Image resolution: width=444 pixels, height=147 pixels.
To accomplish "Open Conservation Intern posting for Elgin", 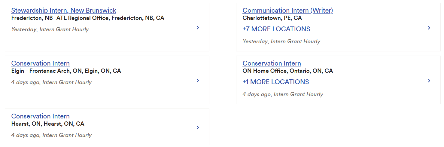I will click(40, 63).
